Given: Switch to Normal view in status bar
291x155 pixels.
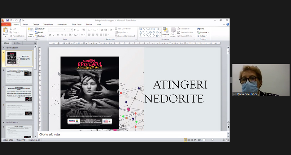Looking at the screenshot, I should point(185,140).
